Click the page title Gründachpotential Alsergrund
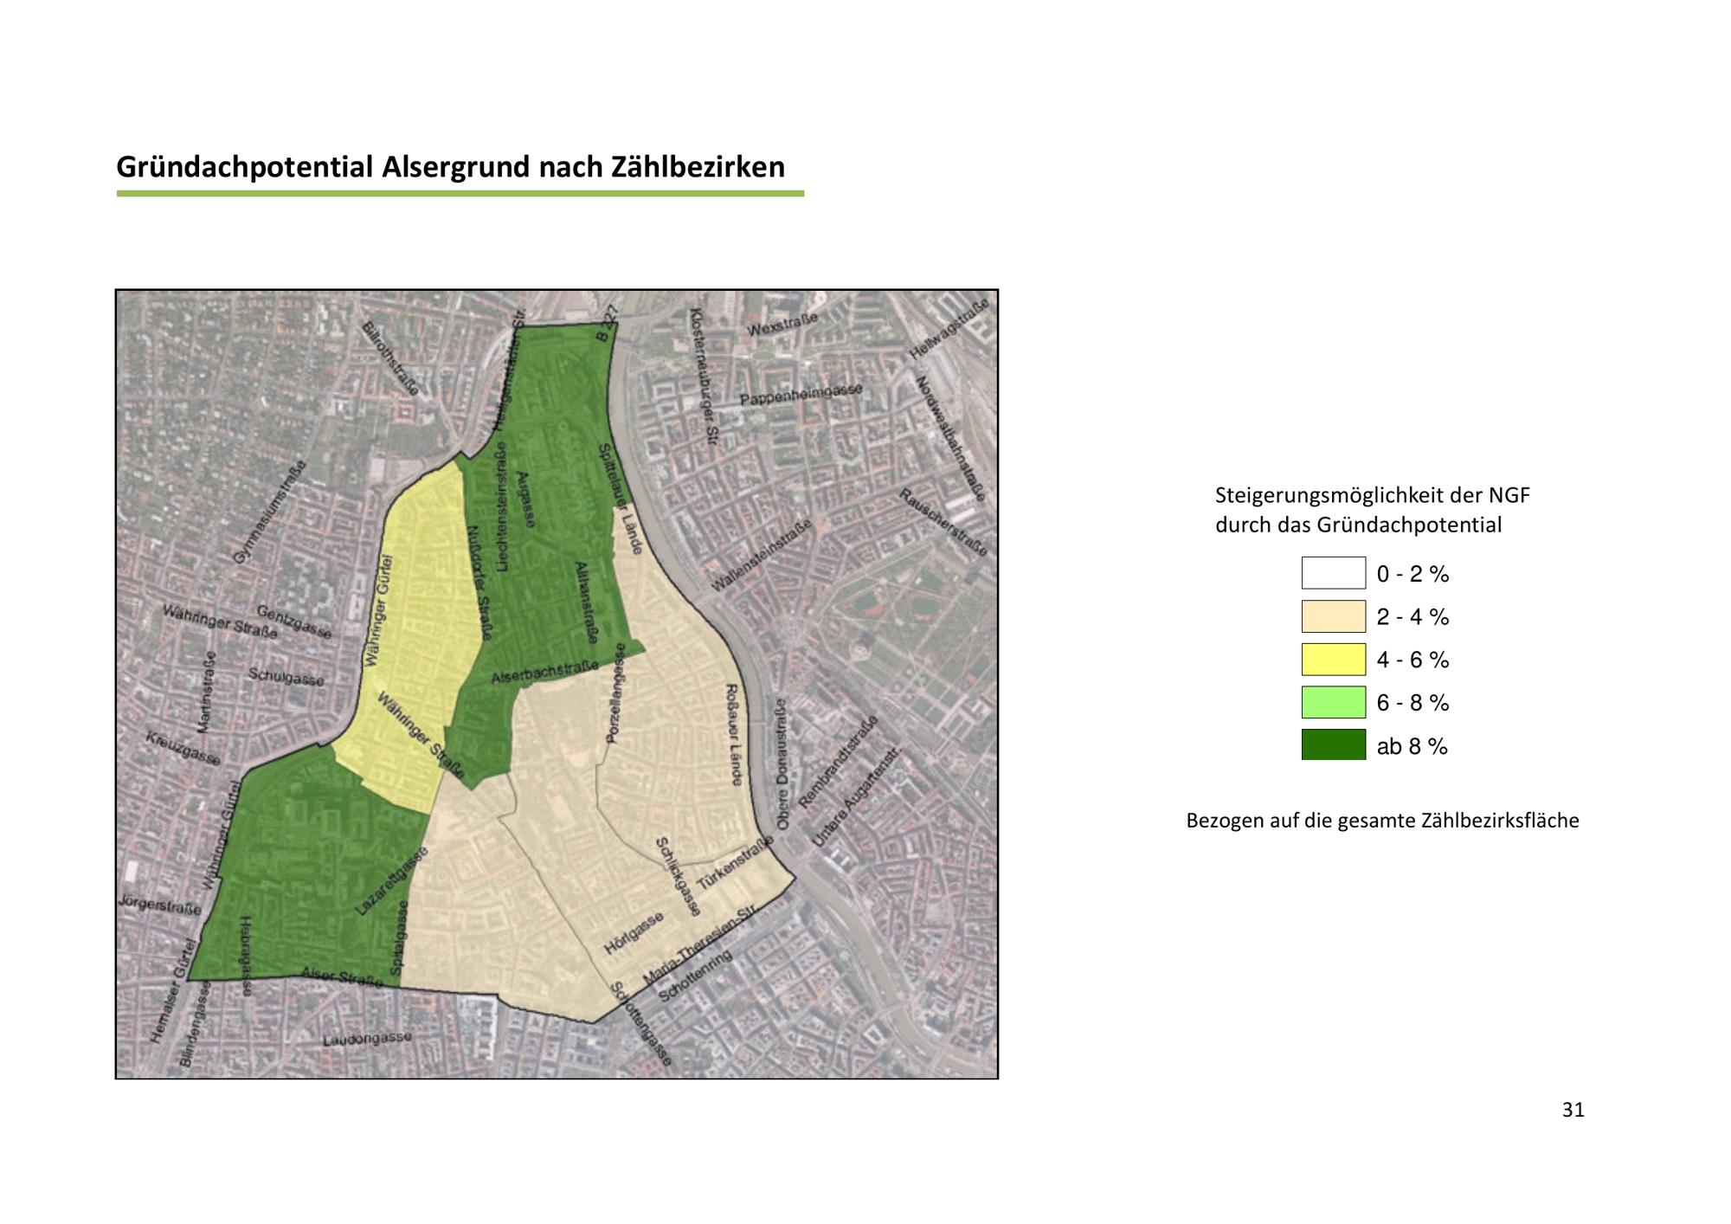The image size is (1731, 1224). click(x=450, y=166)
